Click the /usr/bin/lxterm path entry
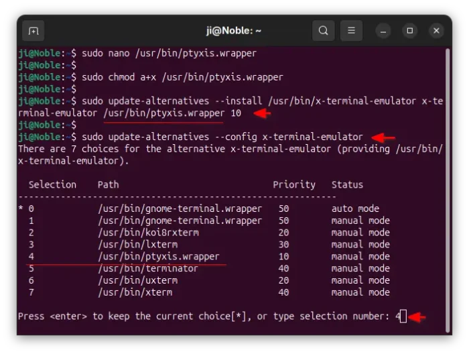The image size is (469, 354). (137, 245)
